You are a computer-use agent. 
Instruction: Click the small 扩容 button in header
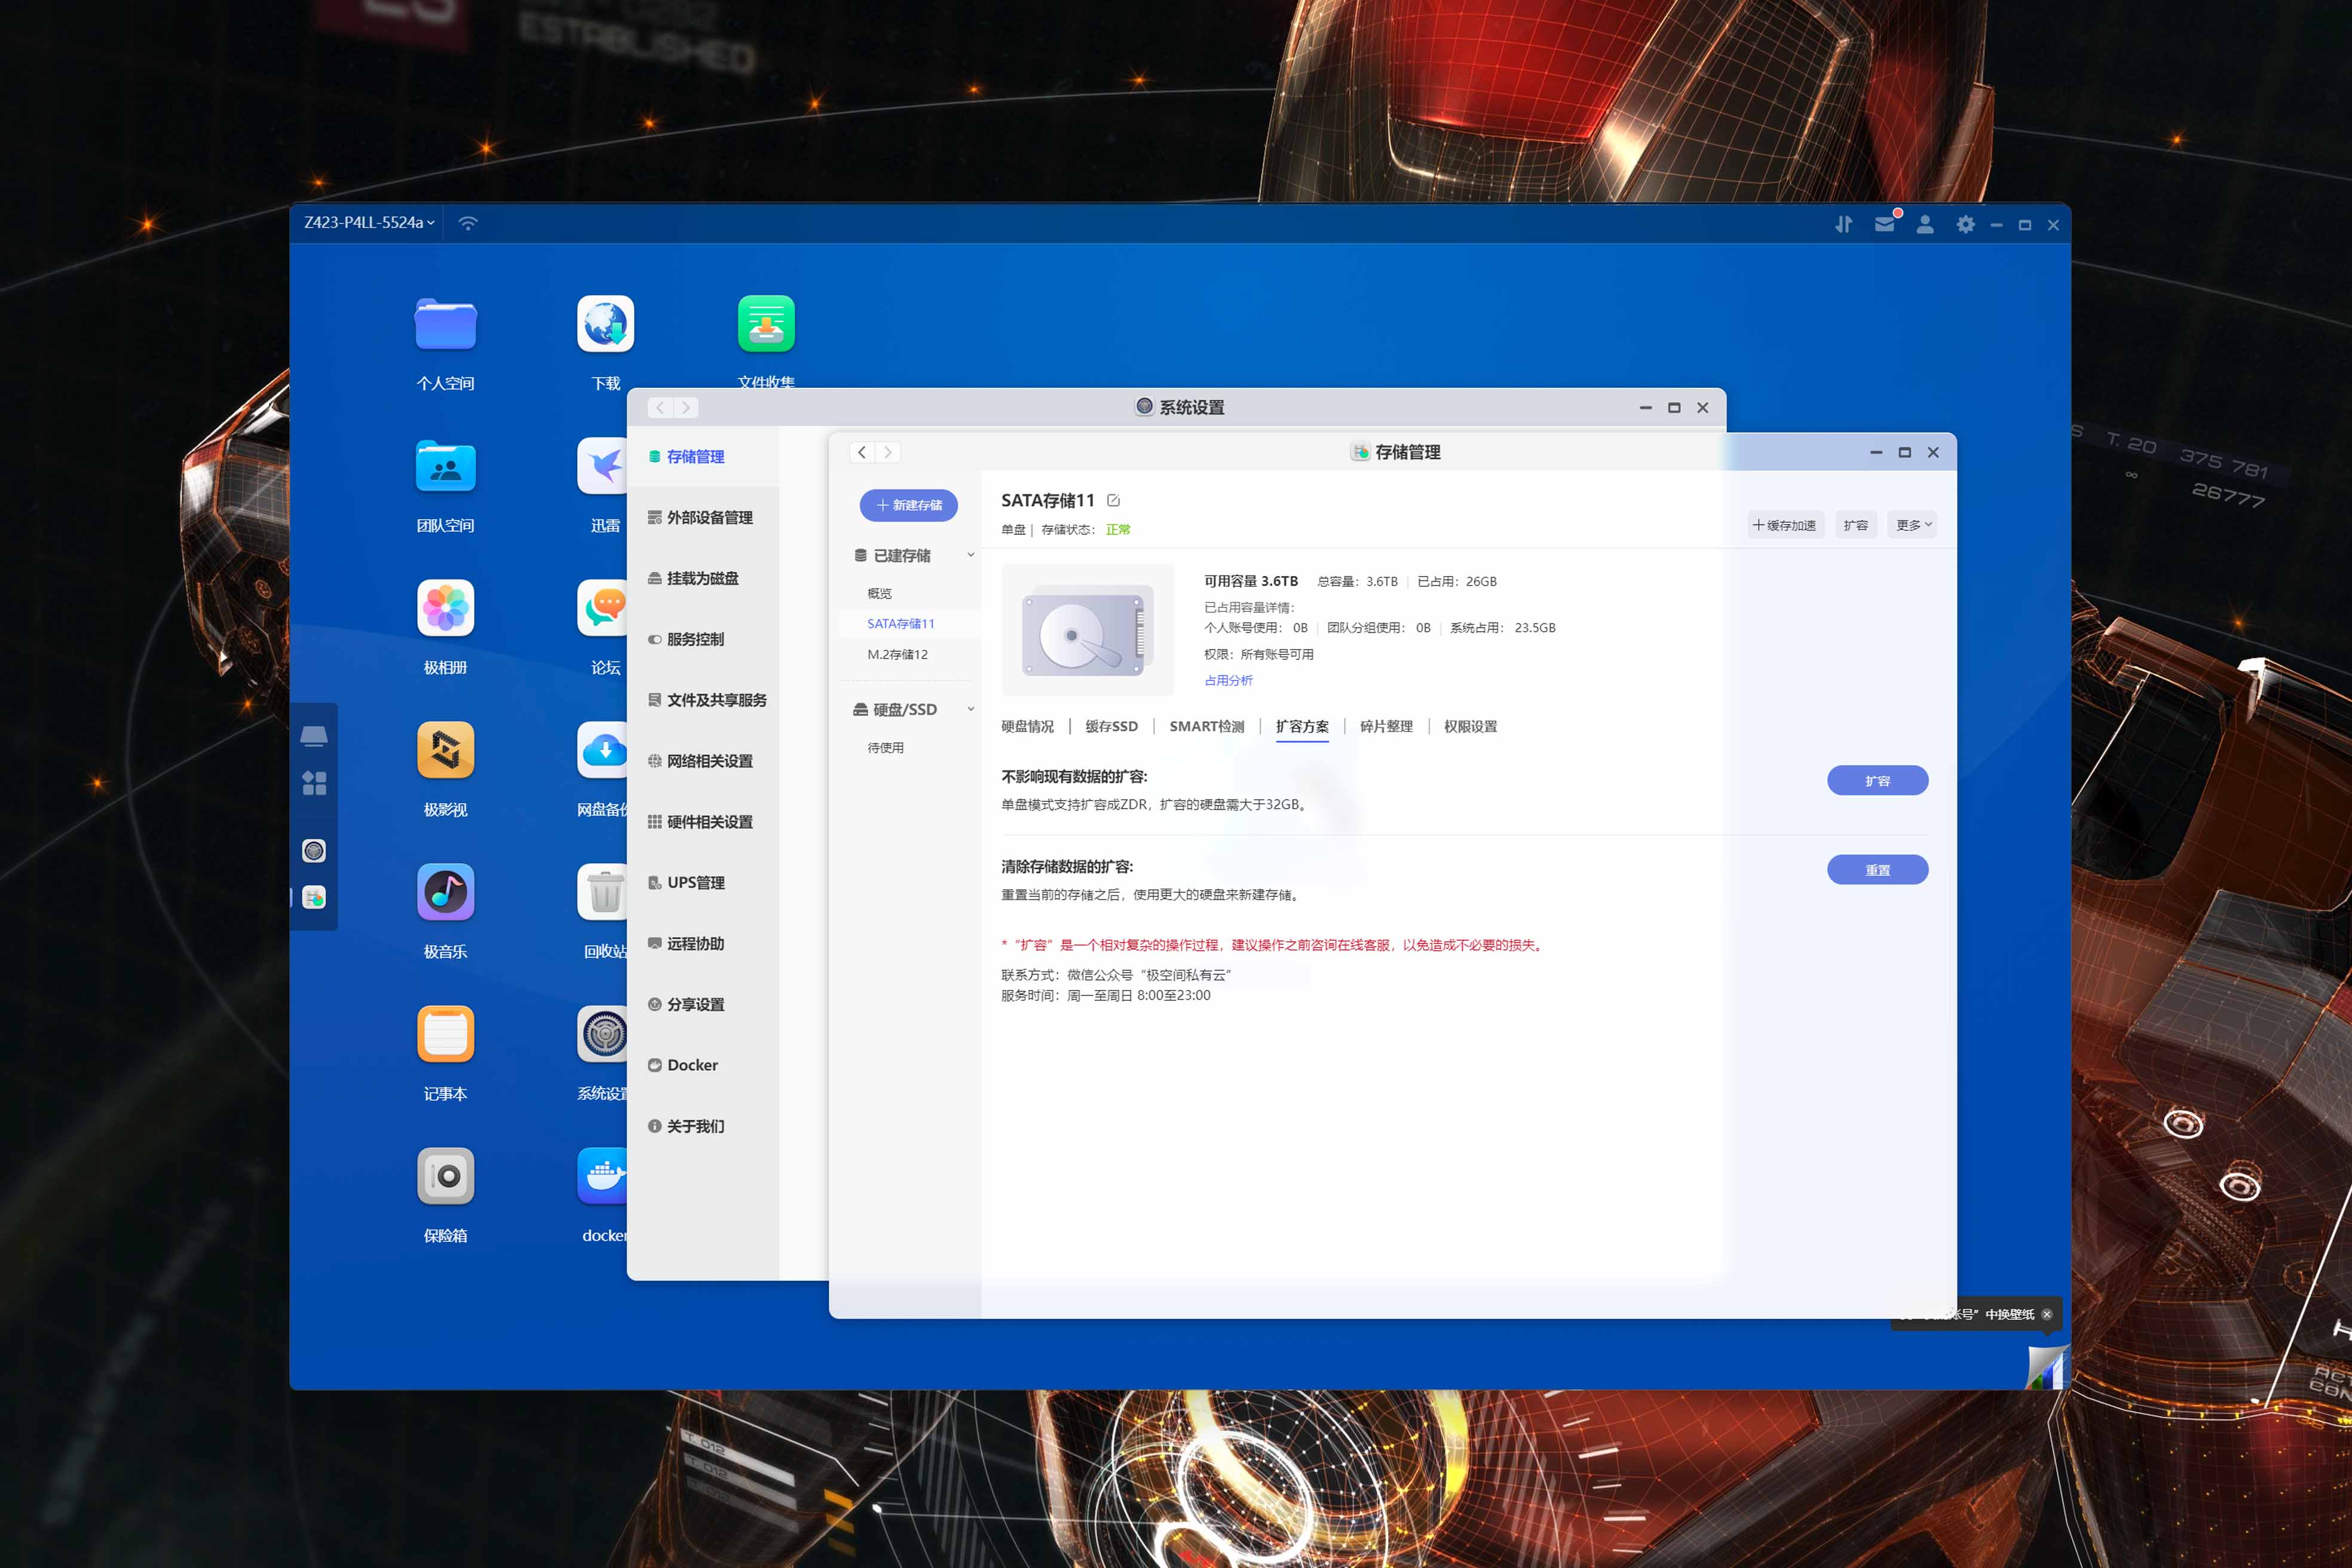coord(1856,525)
